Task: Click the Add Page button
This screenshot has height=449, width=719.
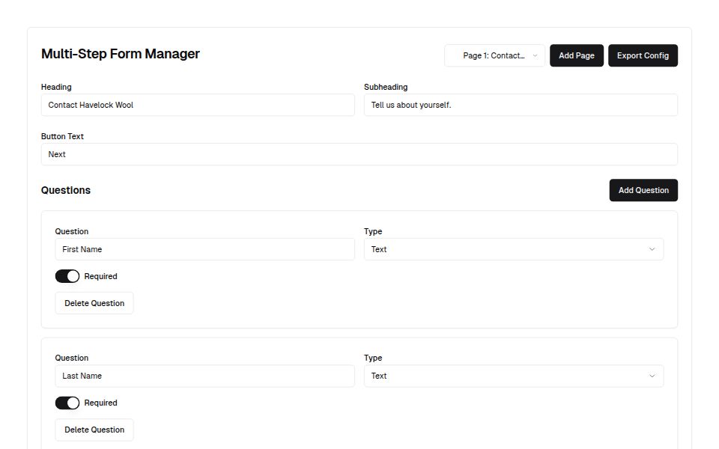Action: pos(576,55)
